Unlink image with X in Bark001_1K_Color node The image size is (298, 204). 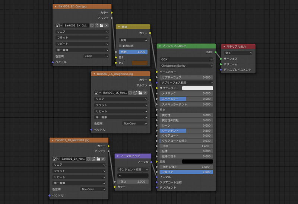[x=107, y=25]
